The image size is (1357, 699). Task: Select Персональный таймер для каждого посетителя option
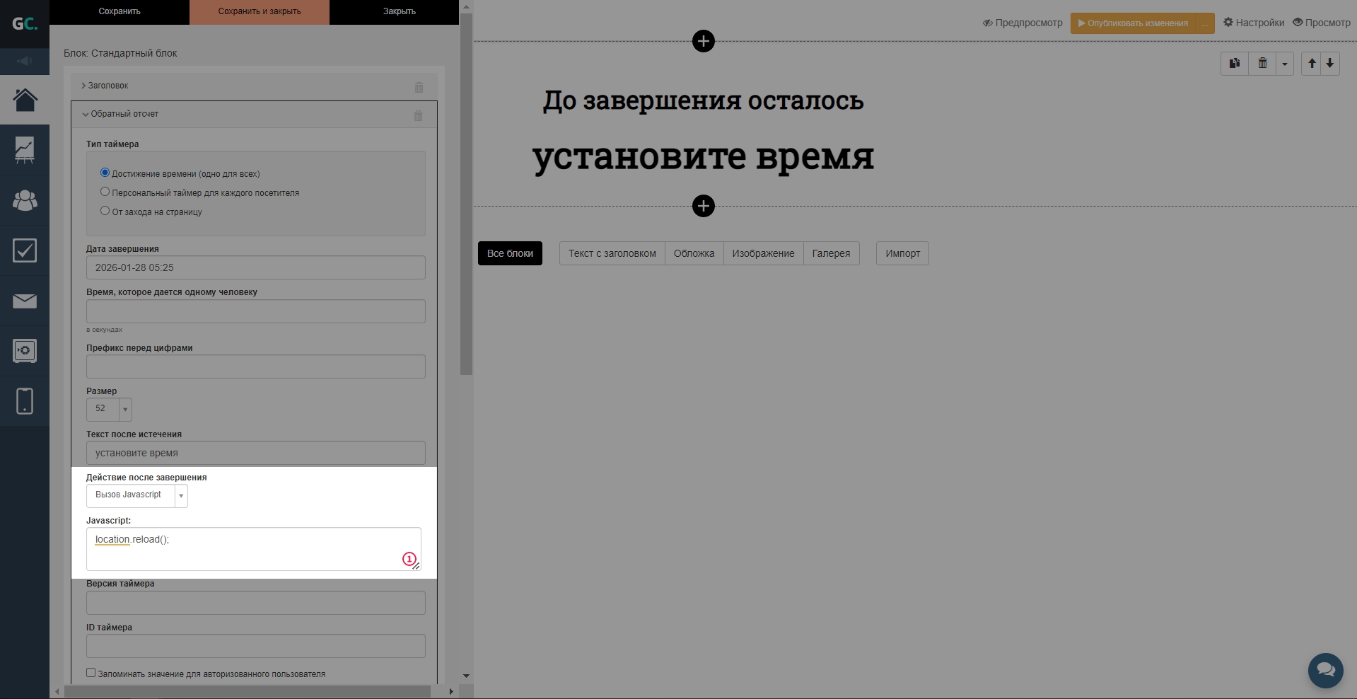coord(105,192)
